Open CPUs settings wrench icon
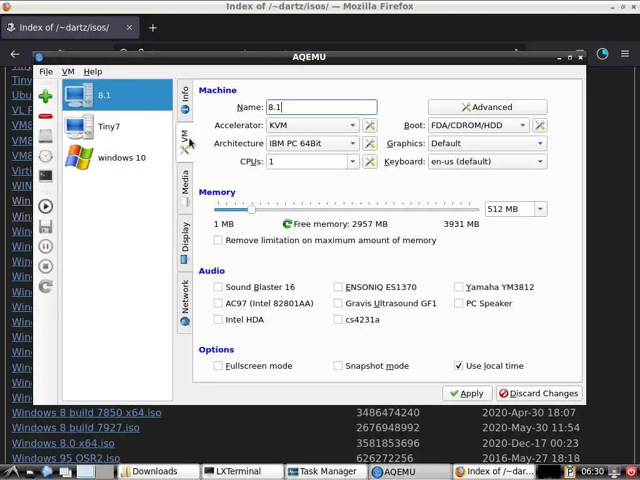 tap(370, 162)
